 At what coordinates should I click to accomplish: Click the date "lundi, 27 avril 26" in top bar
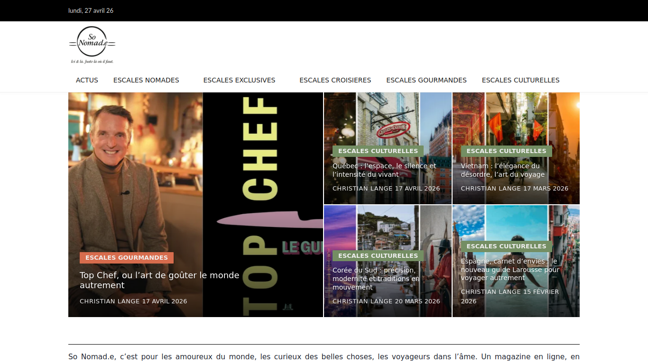[91, 10]
